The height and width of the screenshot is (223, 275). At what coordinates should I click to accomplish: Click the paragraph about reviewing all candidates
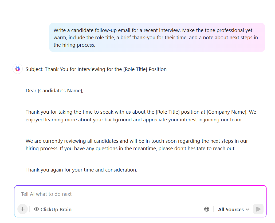tap(137, 145)
